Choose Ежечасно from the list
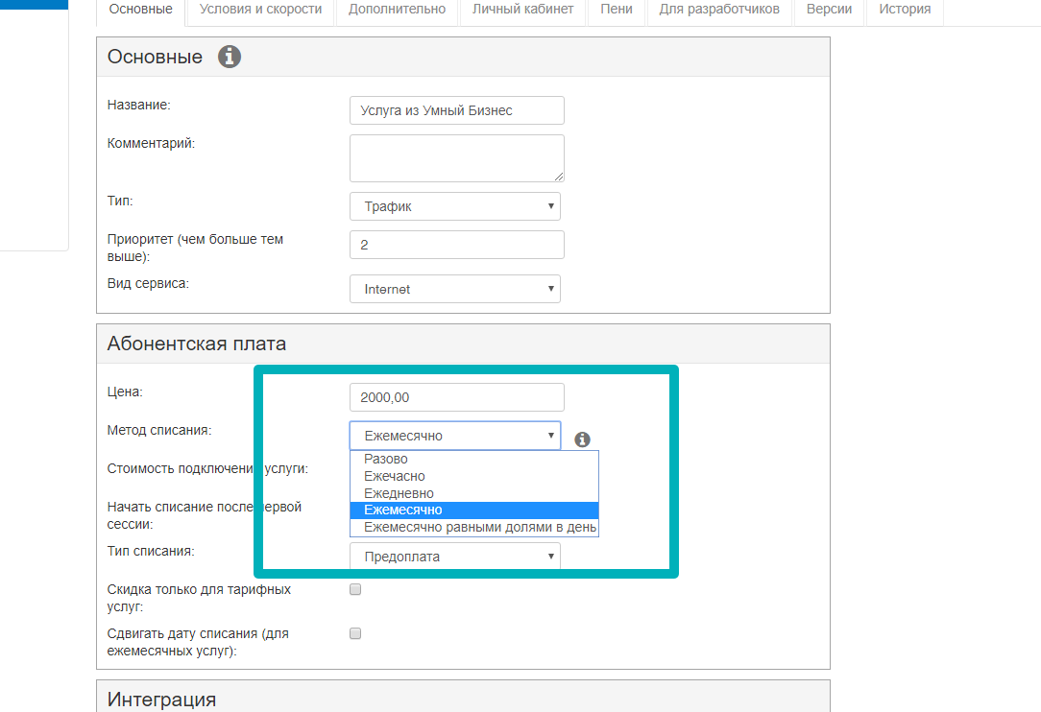Image resolution: width=1041 pixels, height=712 pixels. 394,476
